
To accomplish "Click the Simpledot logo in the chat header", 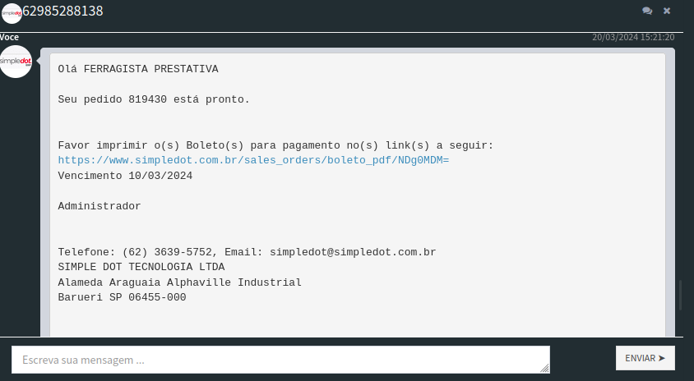I will click(x=12, y=12).
